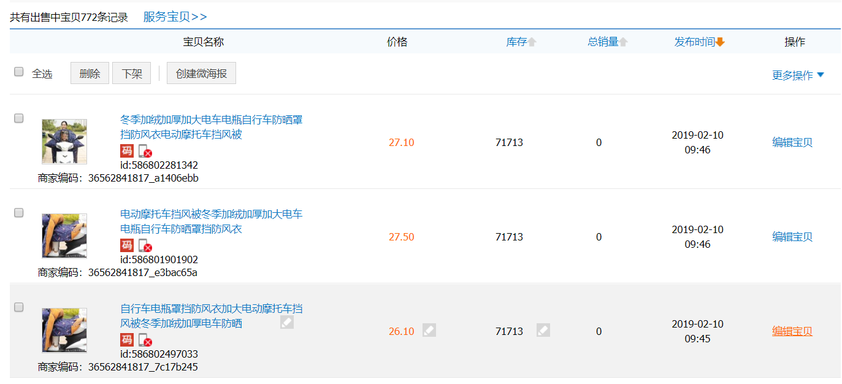Click the 下架 button
The height and width of the screenshot is (384, 842).
coord(132,74)
